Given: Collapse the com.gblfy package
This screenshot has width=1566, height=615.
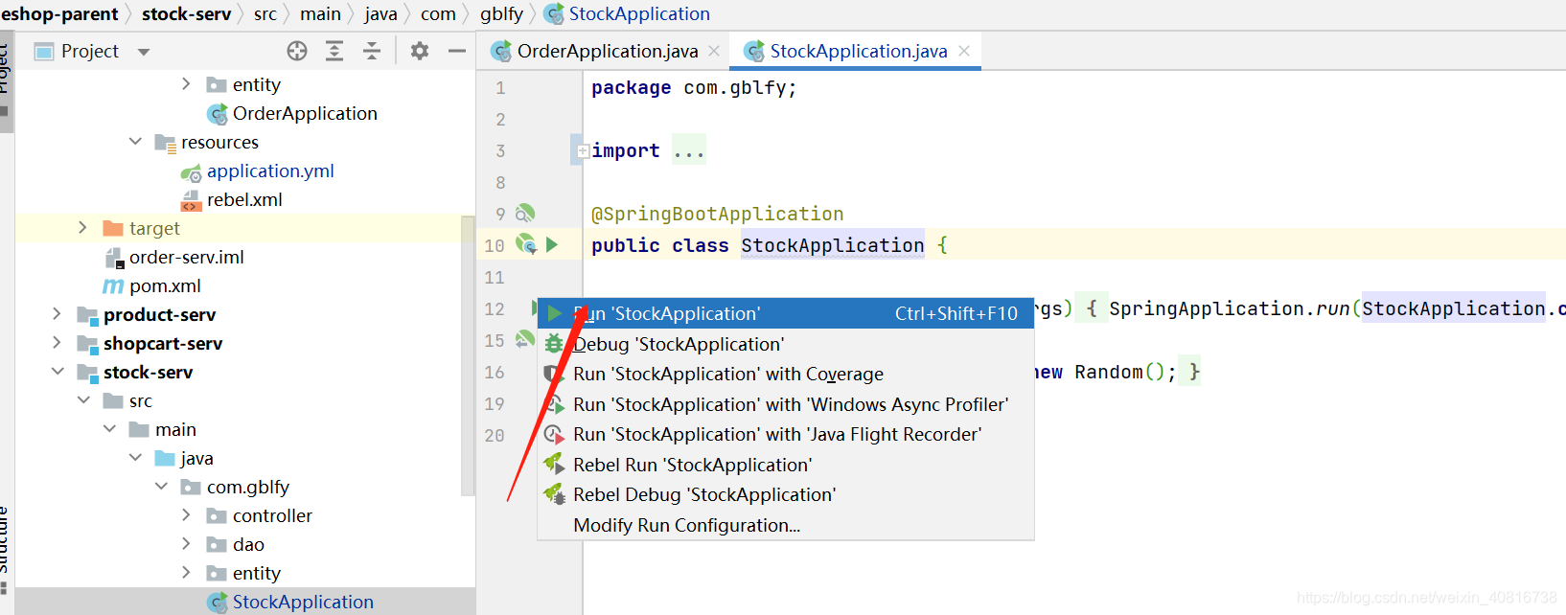Looking at the screenshot, I should tap(161, 487).
